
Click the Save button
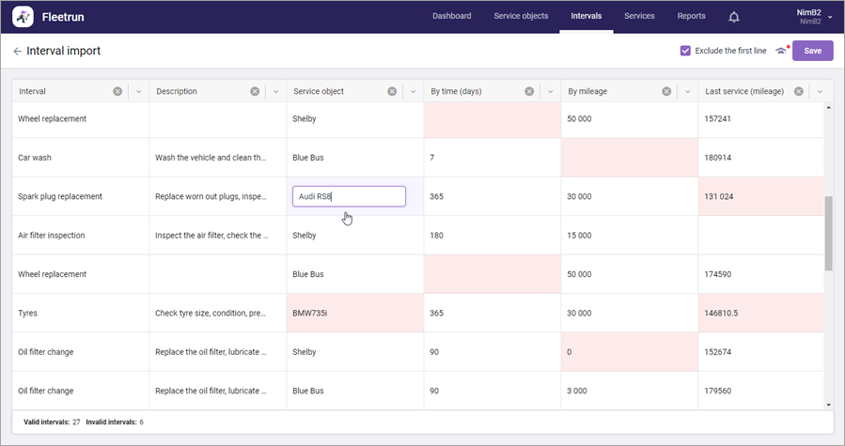(x=812, y=51)
